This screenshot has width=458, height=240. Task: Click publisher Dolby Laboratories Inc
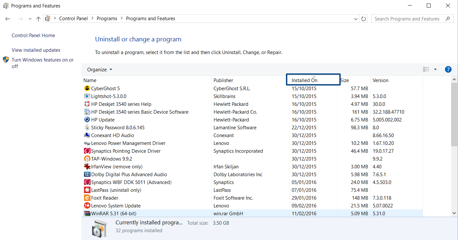coord(238,175)
